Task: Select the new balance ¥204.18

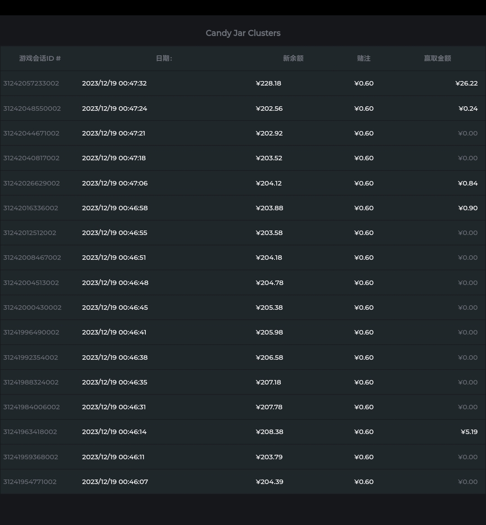Action: [x=269, y=258]
